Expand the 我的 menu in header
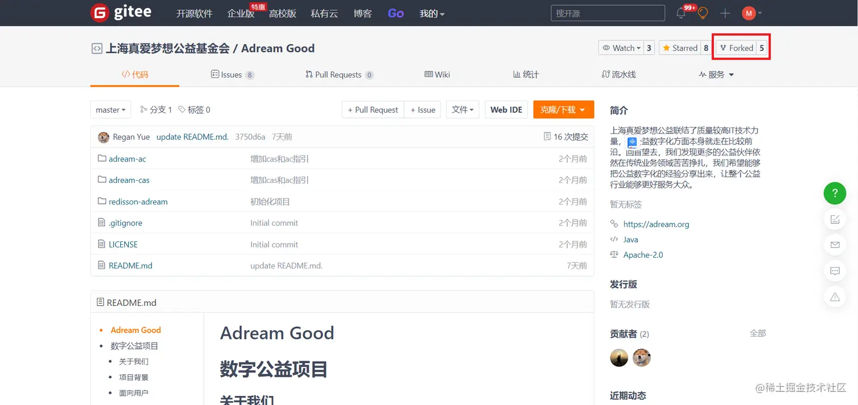 tap(432, 14)
